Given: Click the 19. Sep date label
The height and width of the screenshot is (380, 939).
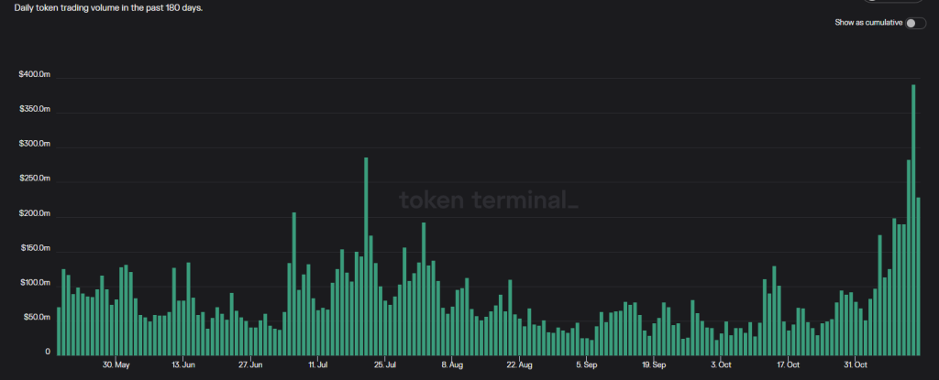Looking at the screenshot, I should [654, 364].
